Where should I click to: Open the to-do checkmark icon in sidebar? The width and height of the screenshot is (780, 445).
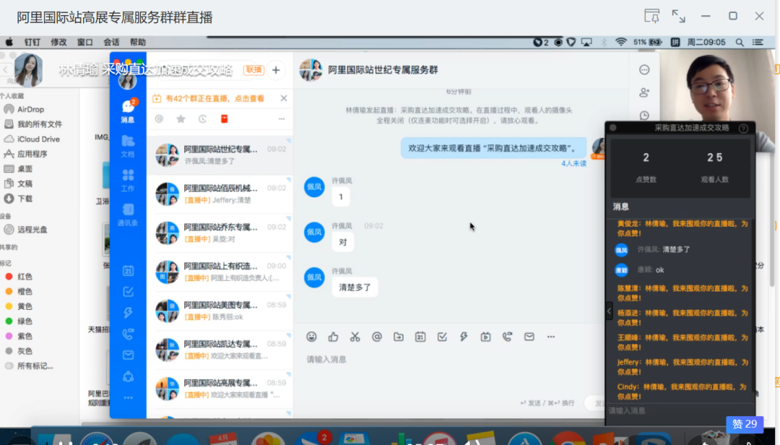point(128,292)
